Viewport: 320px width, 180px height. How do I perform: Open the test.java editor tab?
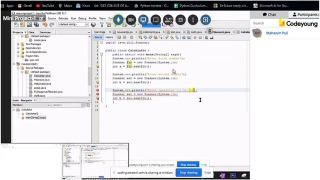coord(175,32)
